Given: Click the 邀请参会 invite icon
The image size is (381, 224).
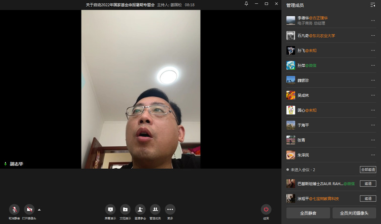Looking at the screenshot, I should tap(140, 209).
